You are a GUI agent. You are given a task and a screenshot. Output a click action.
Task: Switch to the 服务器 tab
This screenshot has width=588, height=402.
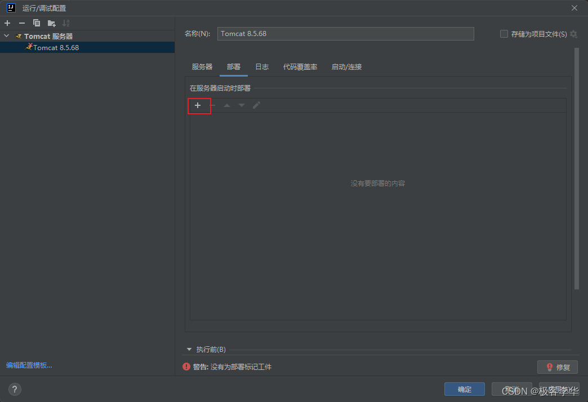tap(202, 67)
